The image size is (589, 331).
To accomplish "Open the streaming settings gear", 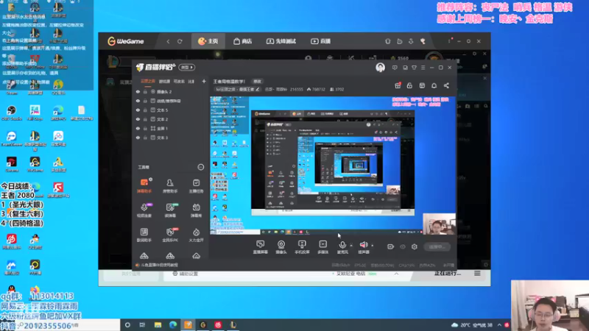I will [415, 246].
